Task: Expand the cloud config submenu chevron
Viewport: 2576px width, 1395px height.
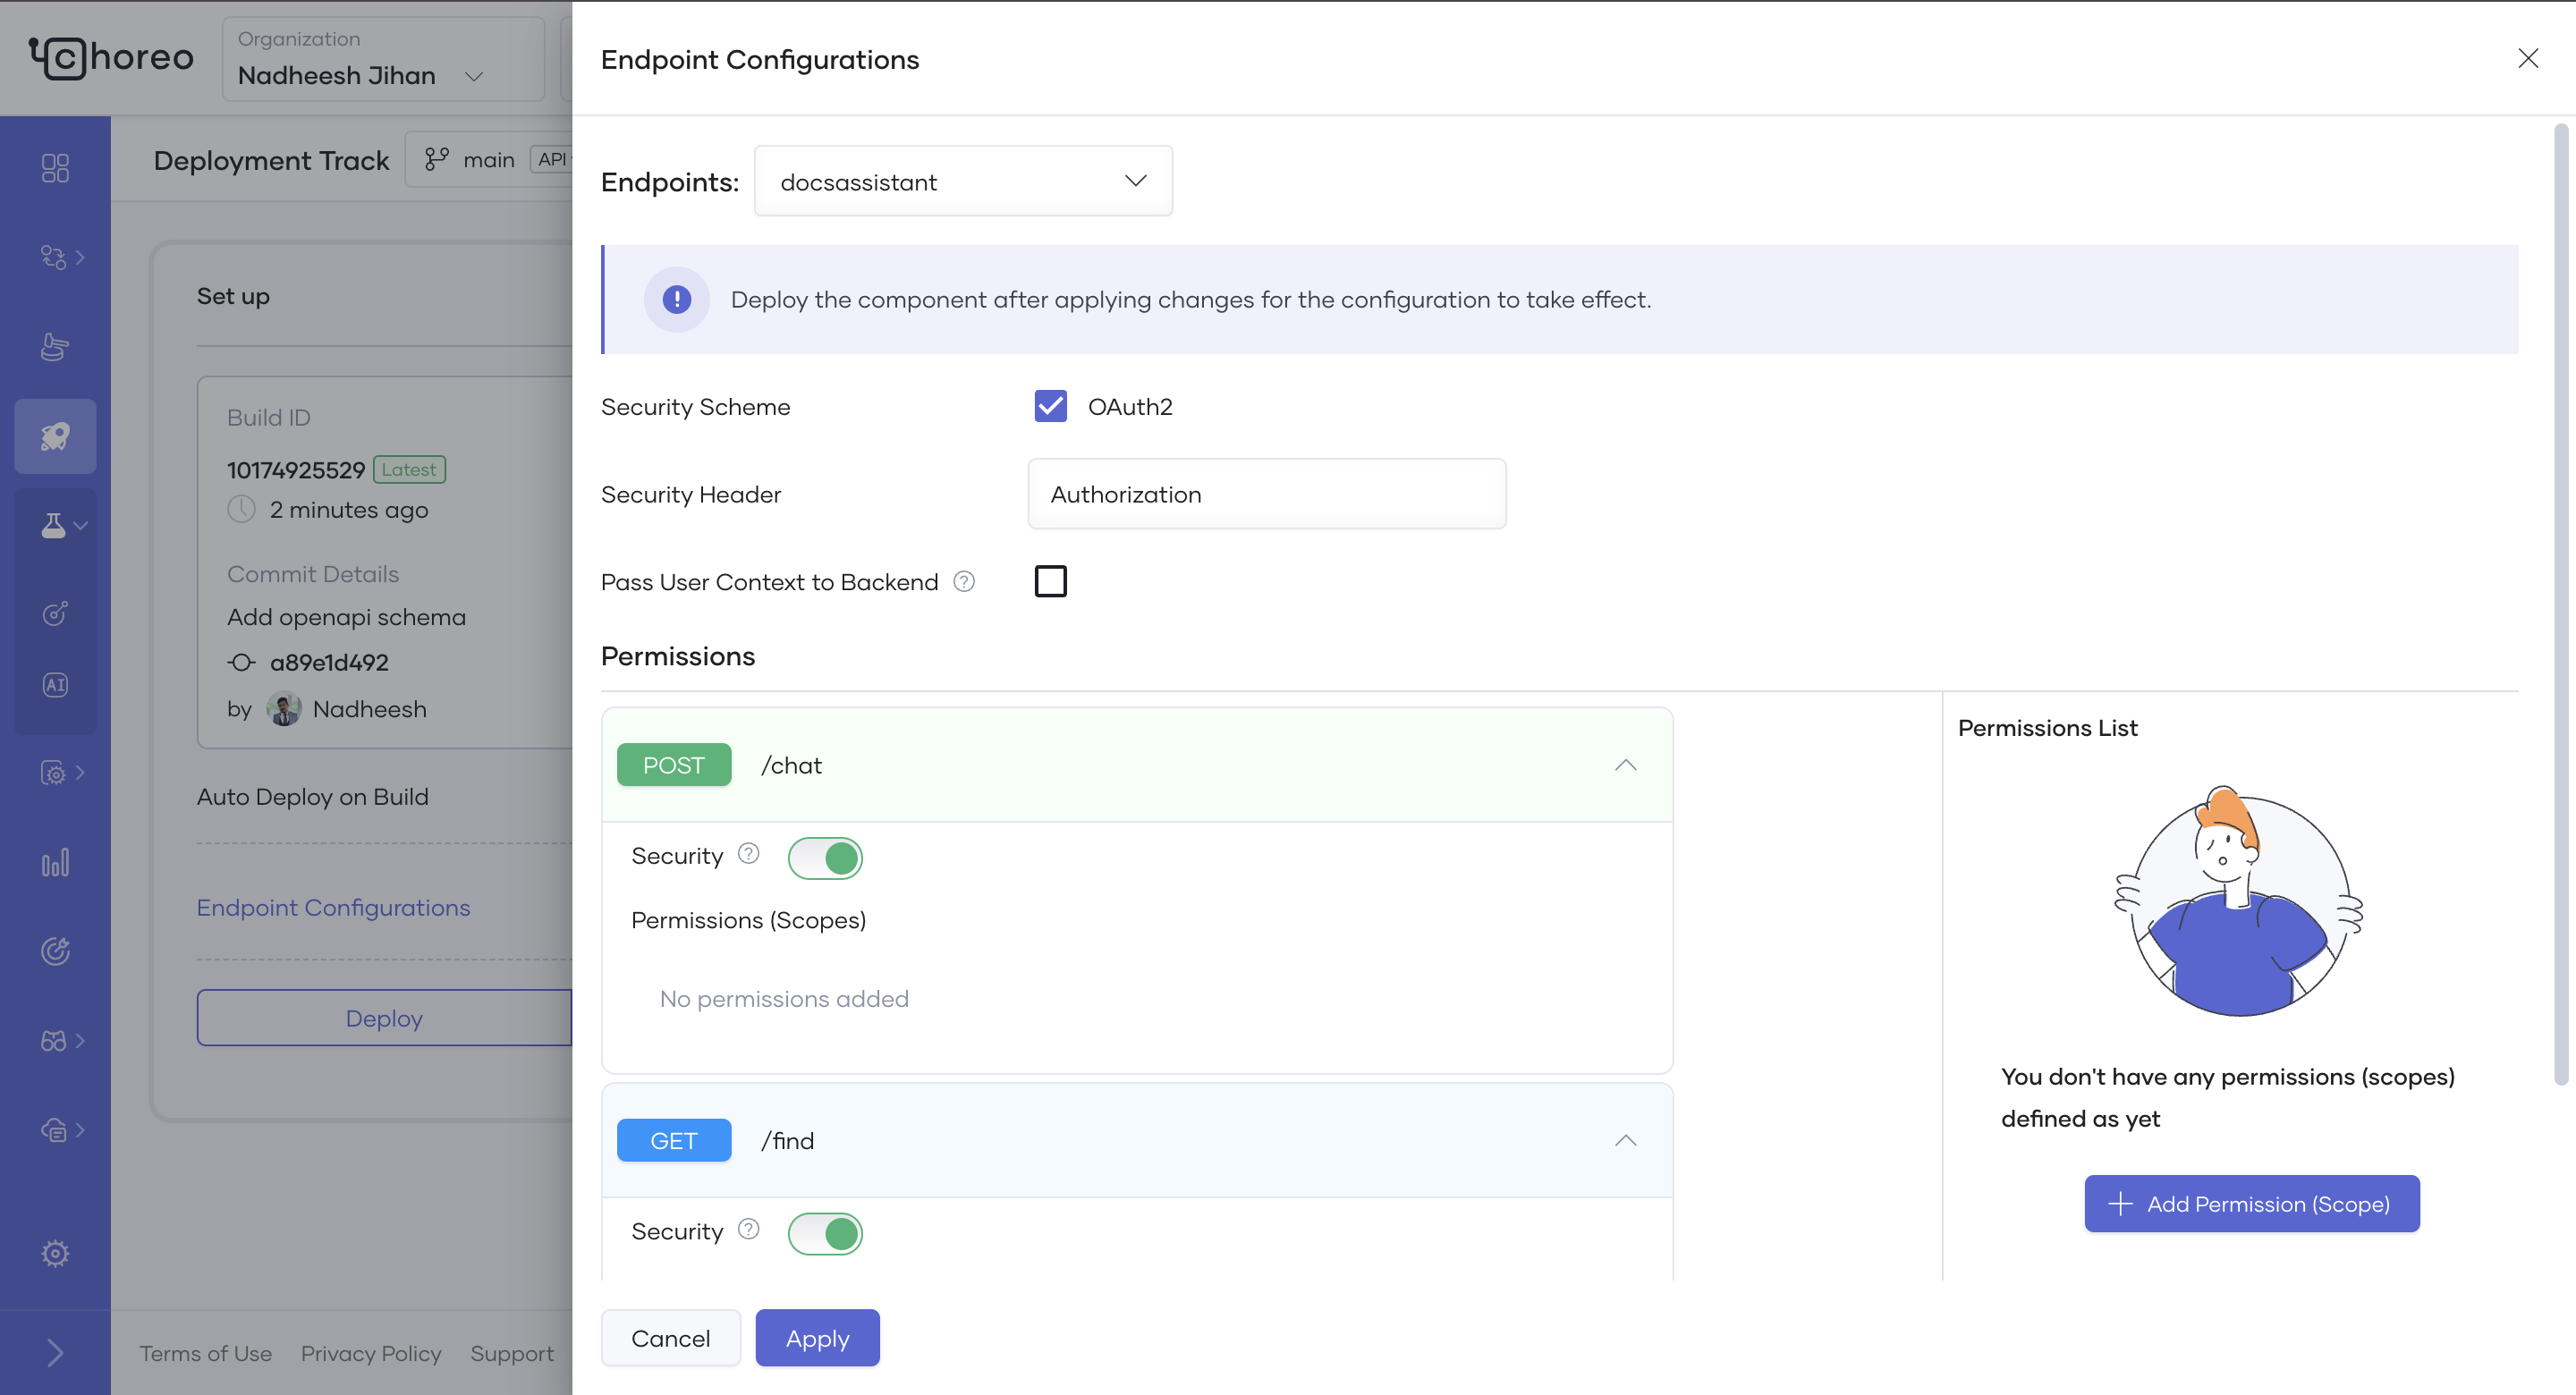Action: pyautogui.click(x=80, y=1130)
